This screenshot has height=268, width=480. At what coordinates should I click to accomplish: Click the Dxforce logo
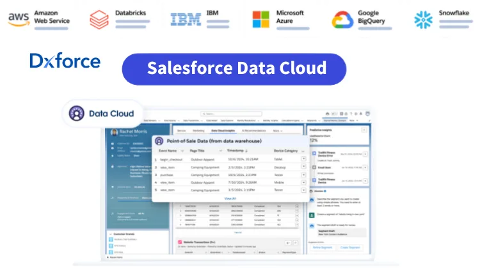[x=65, y=61]
